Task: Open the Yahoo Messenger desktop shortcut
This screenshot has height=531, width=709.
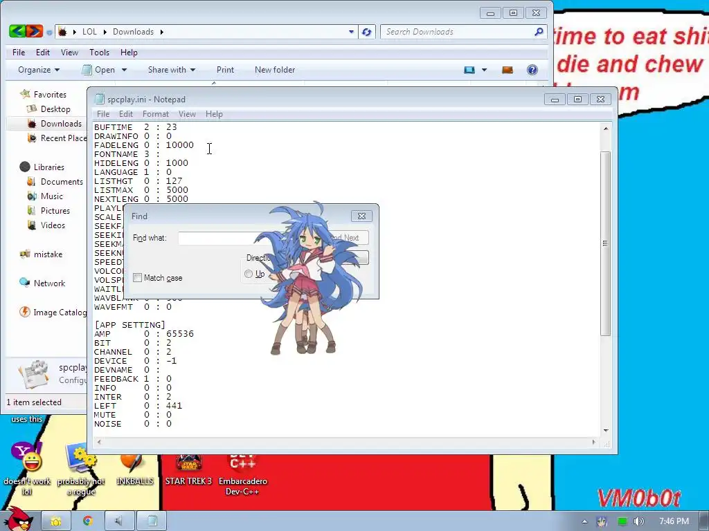Action: tap(27, 469)
